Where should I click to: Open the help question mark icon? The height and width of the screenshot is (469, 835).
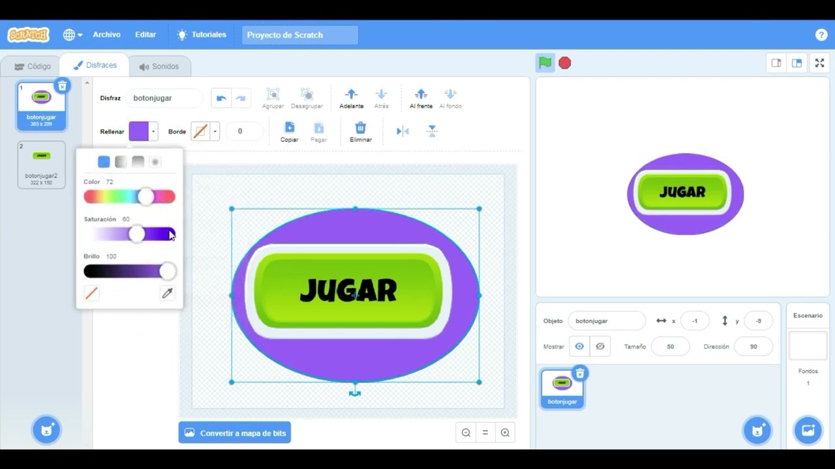(821, 35)
